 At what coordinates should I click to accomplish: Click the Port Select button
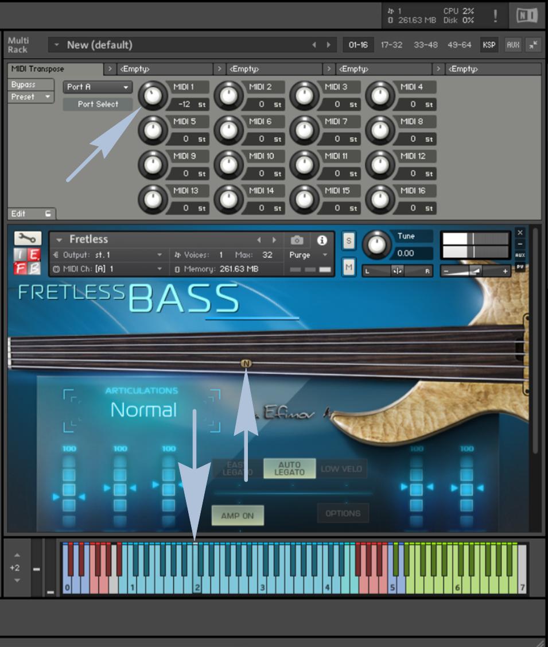pyautogui.click(x=98, y=104)
